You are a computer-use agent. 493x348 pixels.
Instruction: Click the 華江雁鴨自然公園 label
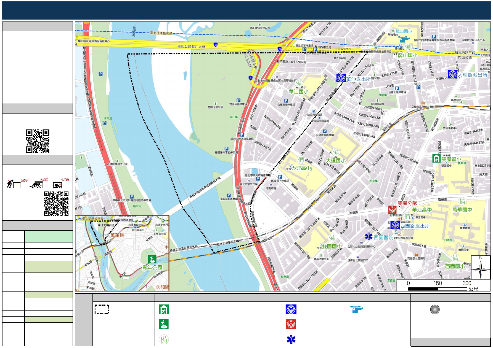point(260,28)
